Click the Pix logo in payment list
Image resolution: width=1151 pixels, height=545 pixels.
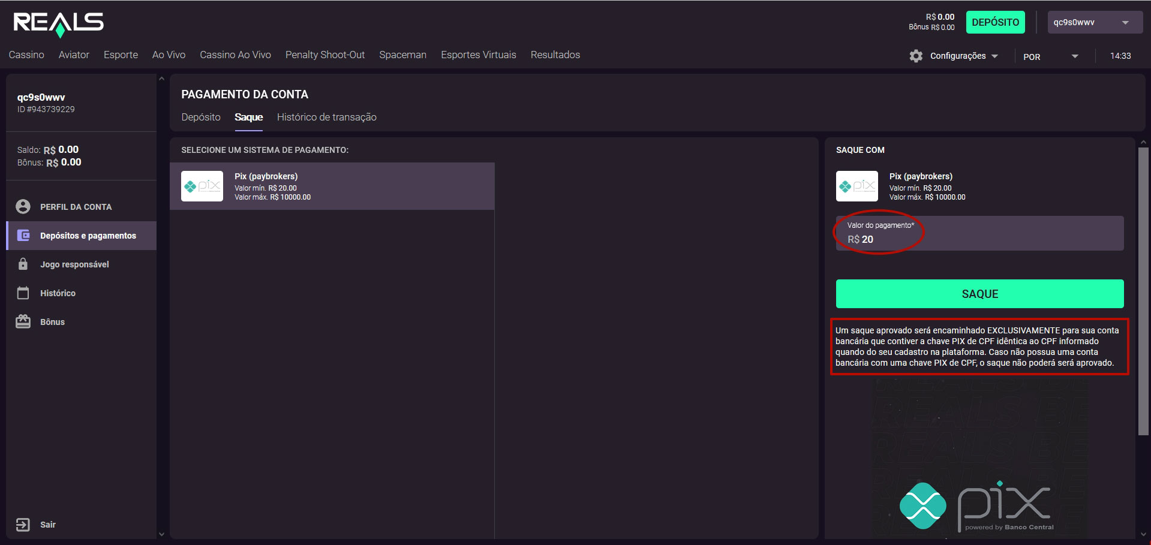(x=202, y=186)
